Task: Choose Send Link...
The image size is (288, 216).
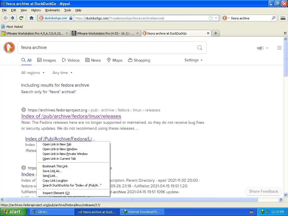Action: (73, 176)
